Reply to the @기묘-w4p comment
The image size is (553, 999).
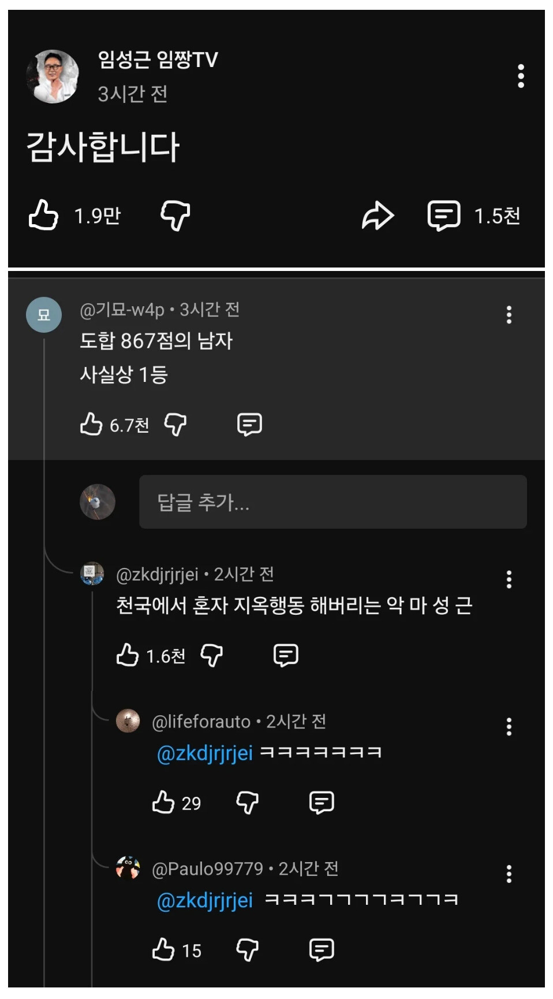pyautogui.click(x=249, y=424)
